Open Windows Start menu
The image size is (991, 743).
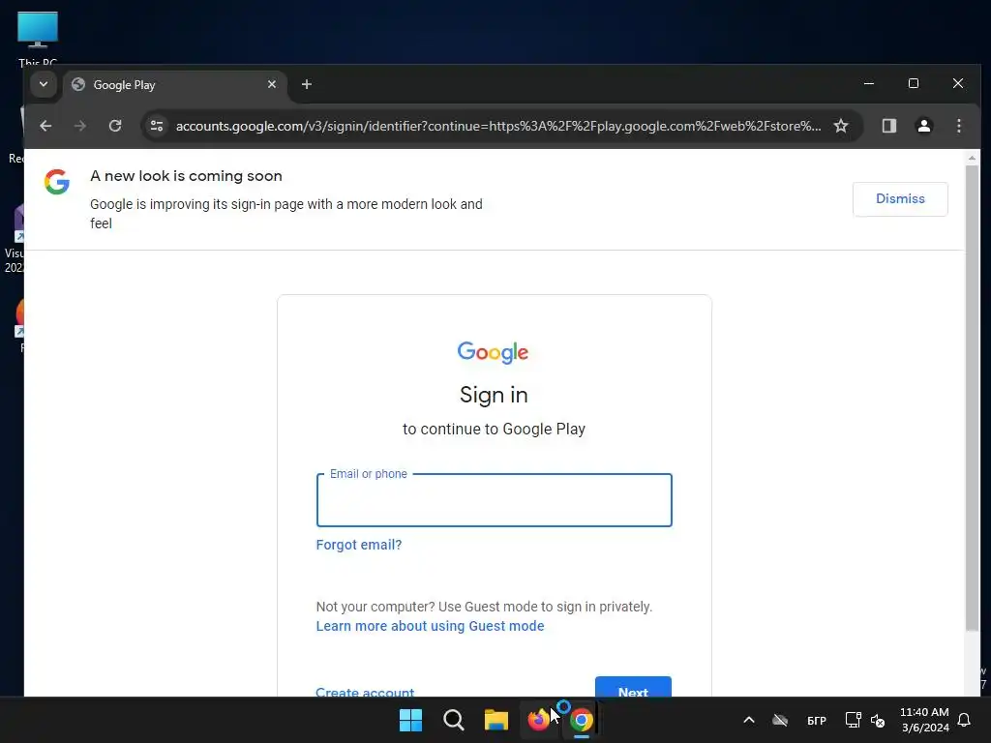coord(410,720)
